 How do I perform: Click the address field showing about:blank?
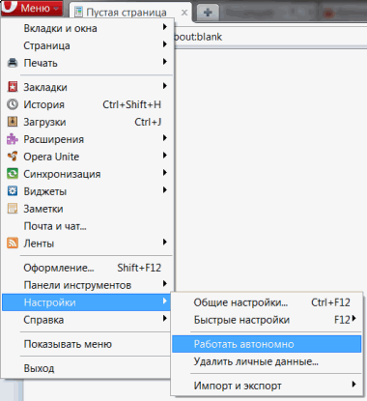[270, 37]
